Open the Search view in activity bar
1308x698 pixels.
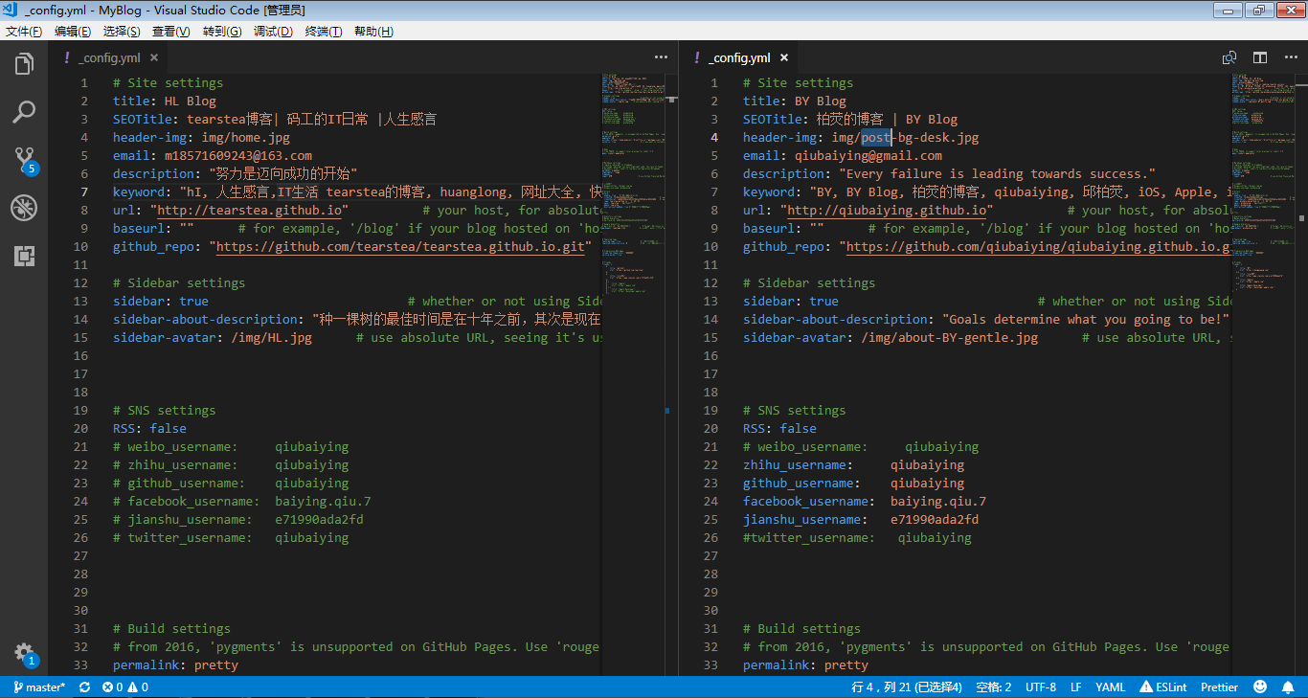tap(24, 112)
